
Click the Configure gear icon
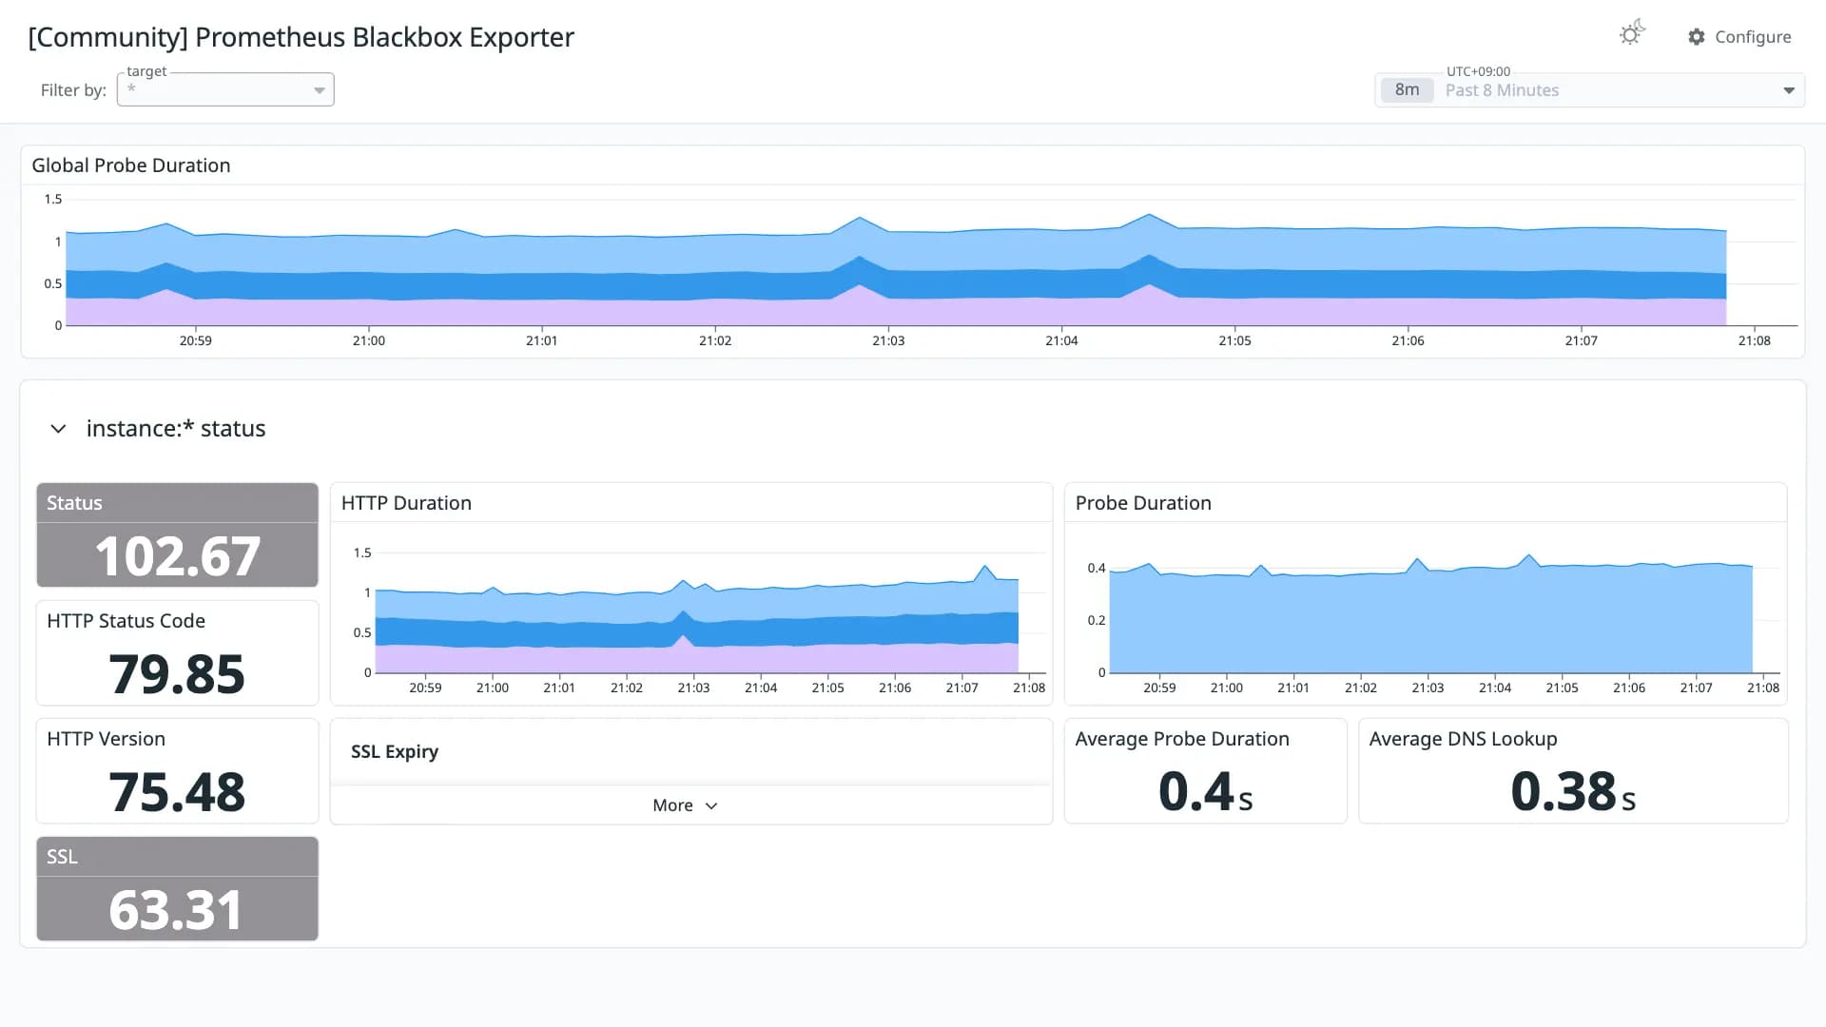click(1697, 37)
